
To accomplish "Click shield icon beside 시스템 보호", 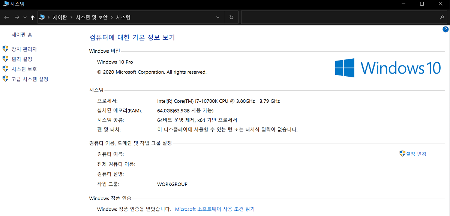I will (5, 69).
